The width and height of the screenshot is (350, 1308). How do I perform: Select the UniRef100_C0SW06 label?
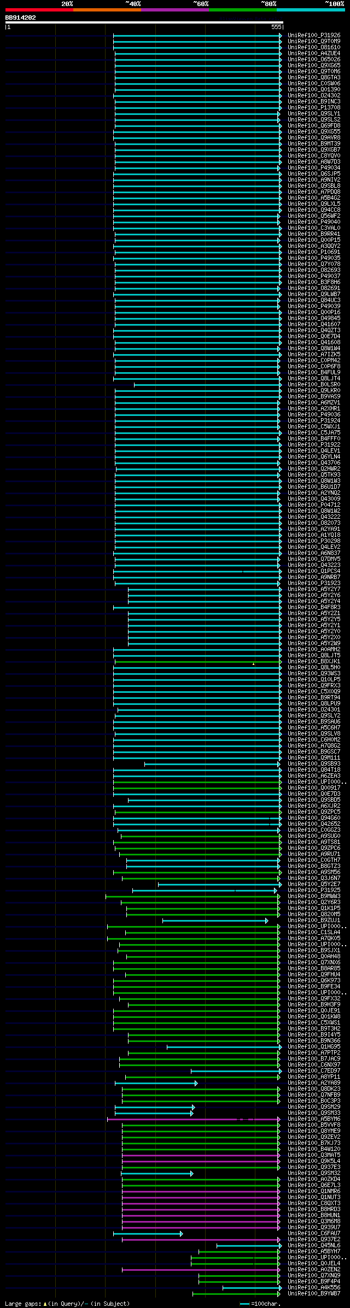(314, 84)
